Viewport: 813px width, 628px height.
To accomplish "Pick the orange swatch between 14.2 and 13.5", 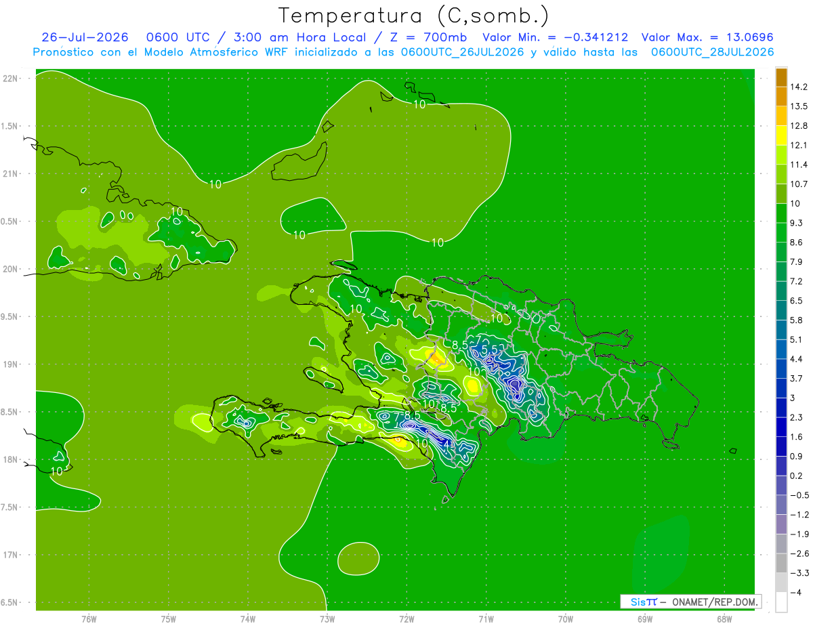I will (781, 96).
